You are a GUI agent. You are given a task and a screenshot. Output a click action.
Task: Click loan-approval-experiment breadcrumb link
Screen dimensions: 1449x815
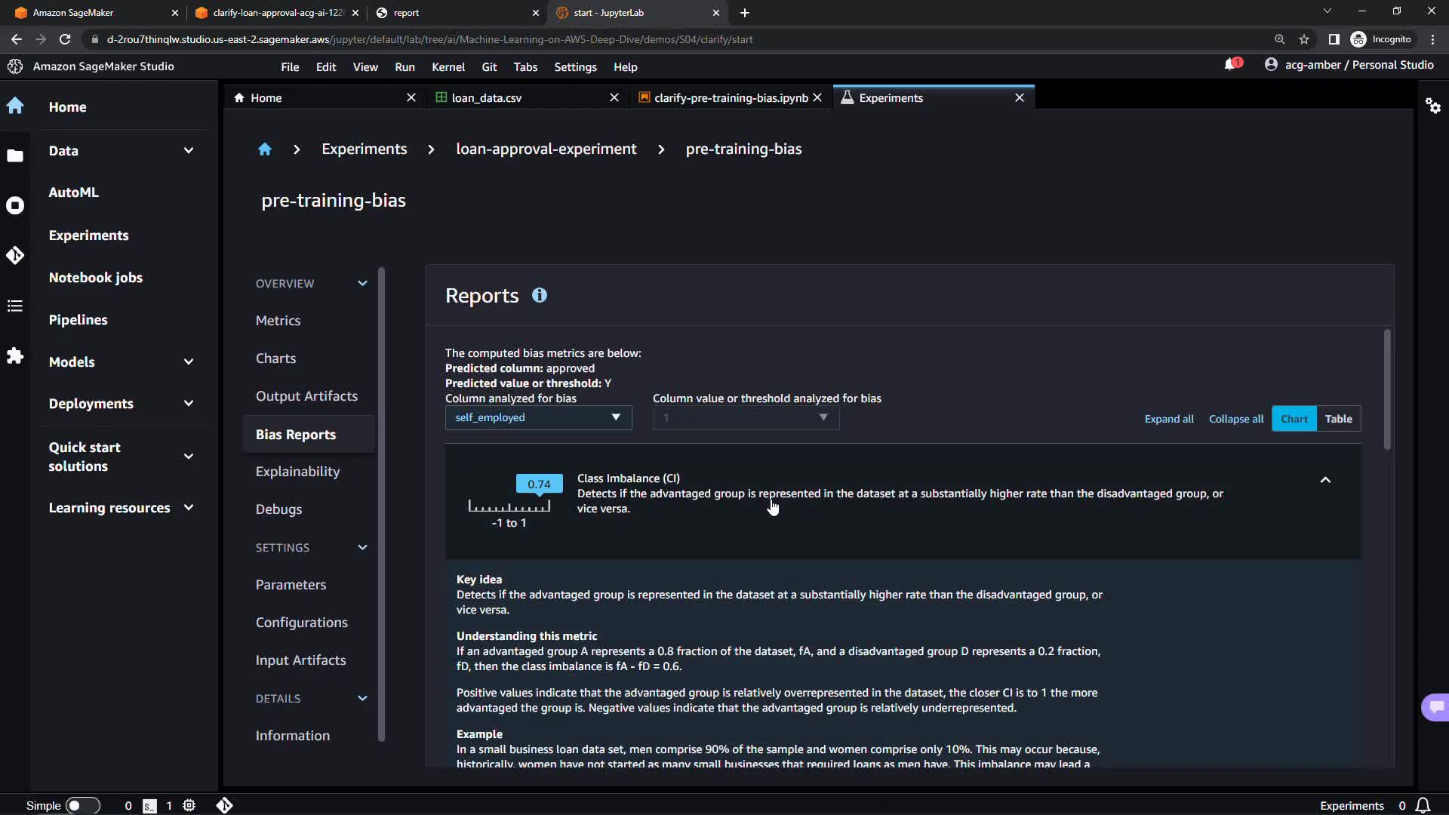(546, 149)
